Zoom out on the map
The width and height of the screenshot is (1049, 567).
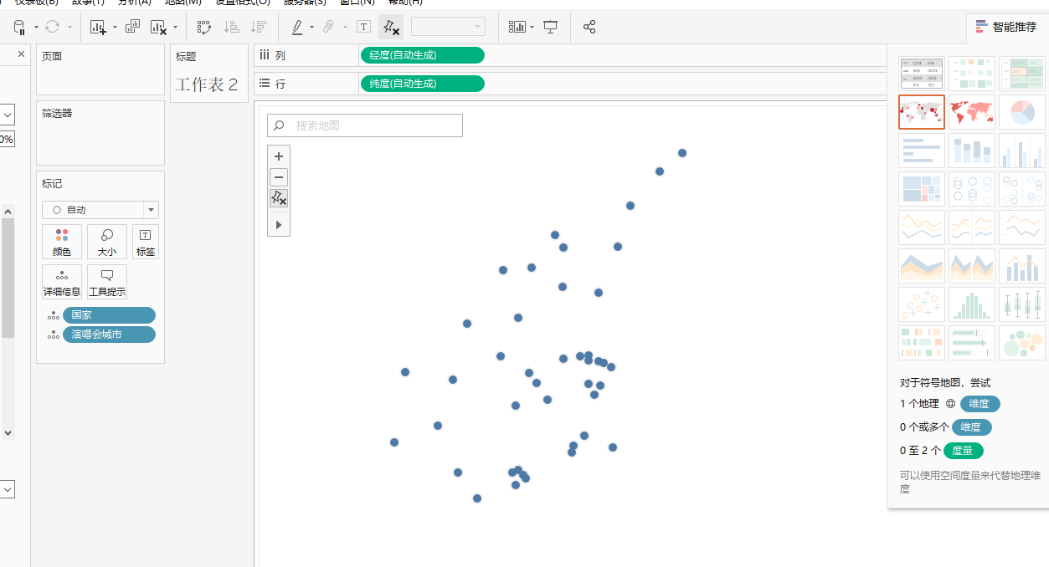tap(279, 177)
